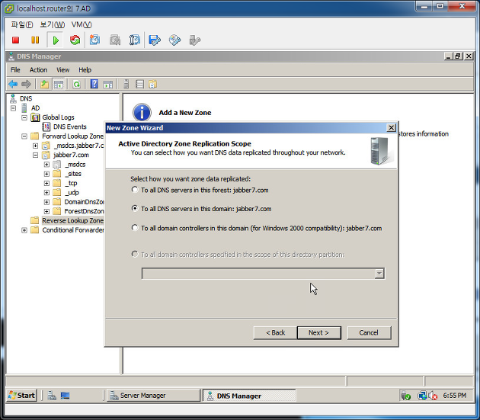The width and height of the screenshot is (480, 420).
Task: Expand the _msdcs.jabber7.com zone
Action: pyautogui.click(x=36, y=146)
